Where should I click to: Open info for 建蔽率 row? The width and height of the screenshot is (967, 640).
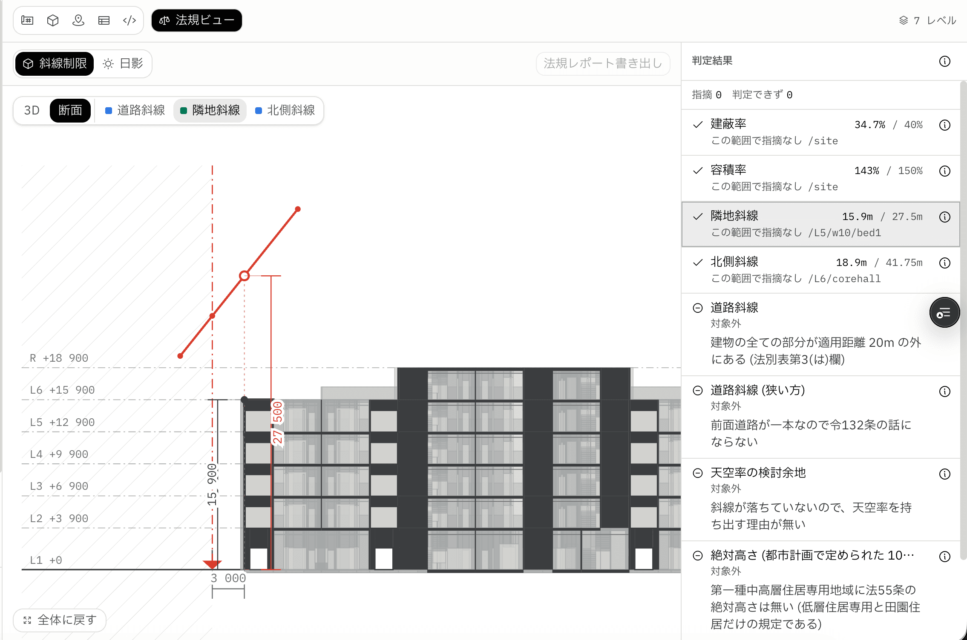944,125
